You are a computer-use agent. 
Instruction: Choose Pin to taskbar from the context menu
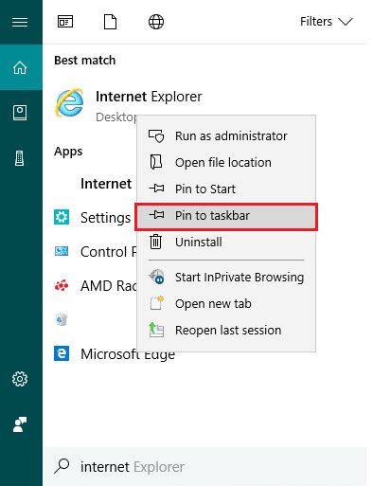[226, 216]
